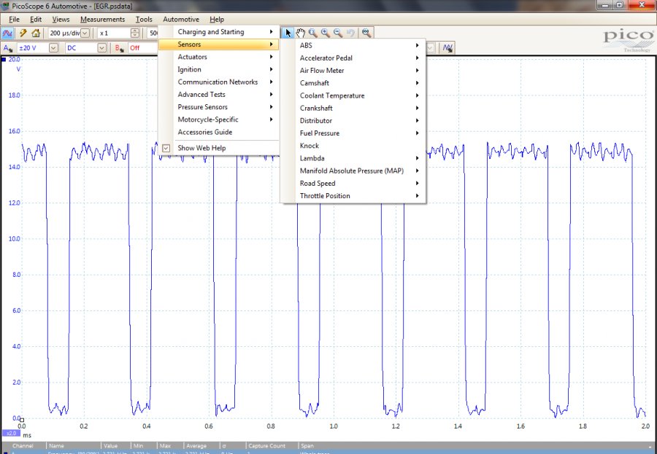This screenshot has height=454, width=657.
Task: Switch to scope mode icon
Action: point(7,33)
